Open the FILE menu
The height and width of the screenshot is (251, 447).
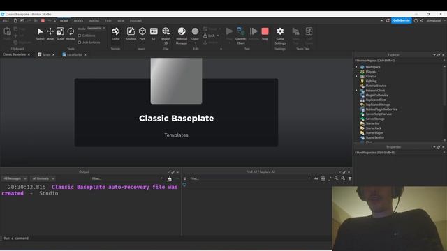tap(6, 21)
